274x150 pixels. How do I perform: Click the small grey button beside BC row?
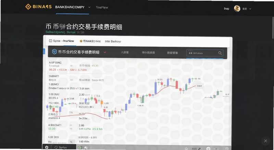pos(71,142)
